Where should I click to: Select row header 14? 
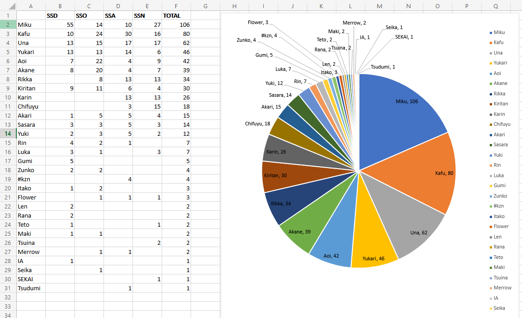[8, 134]
